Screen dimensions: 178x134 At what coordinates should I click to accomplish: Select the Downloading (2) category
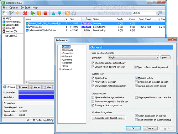coord(12,22)
